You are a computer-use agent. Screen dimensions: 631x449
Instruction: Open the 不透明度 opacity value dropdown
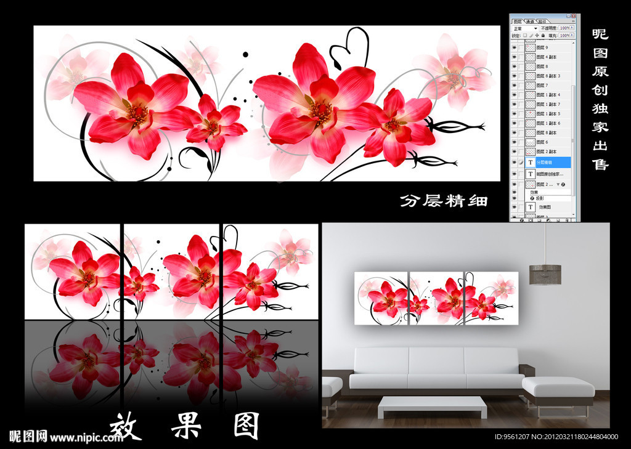[x=572, y=28]
